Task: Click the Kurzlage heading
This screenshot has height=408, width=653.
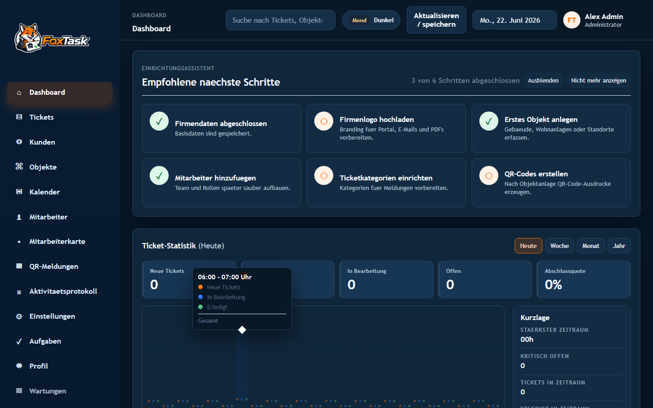Action: click(535, 317)
